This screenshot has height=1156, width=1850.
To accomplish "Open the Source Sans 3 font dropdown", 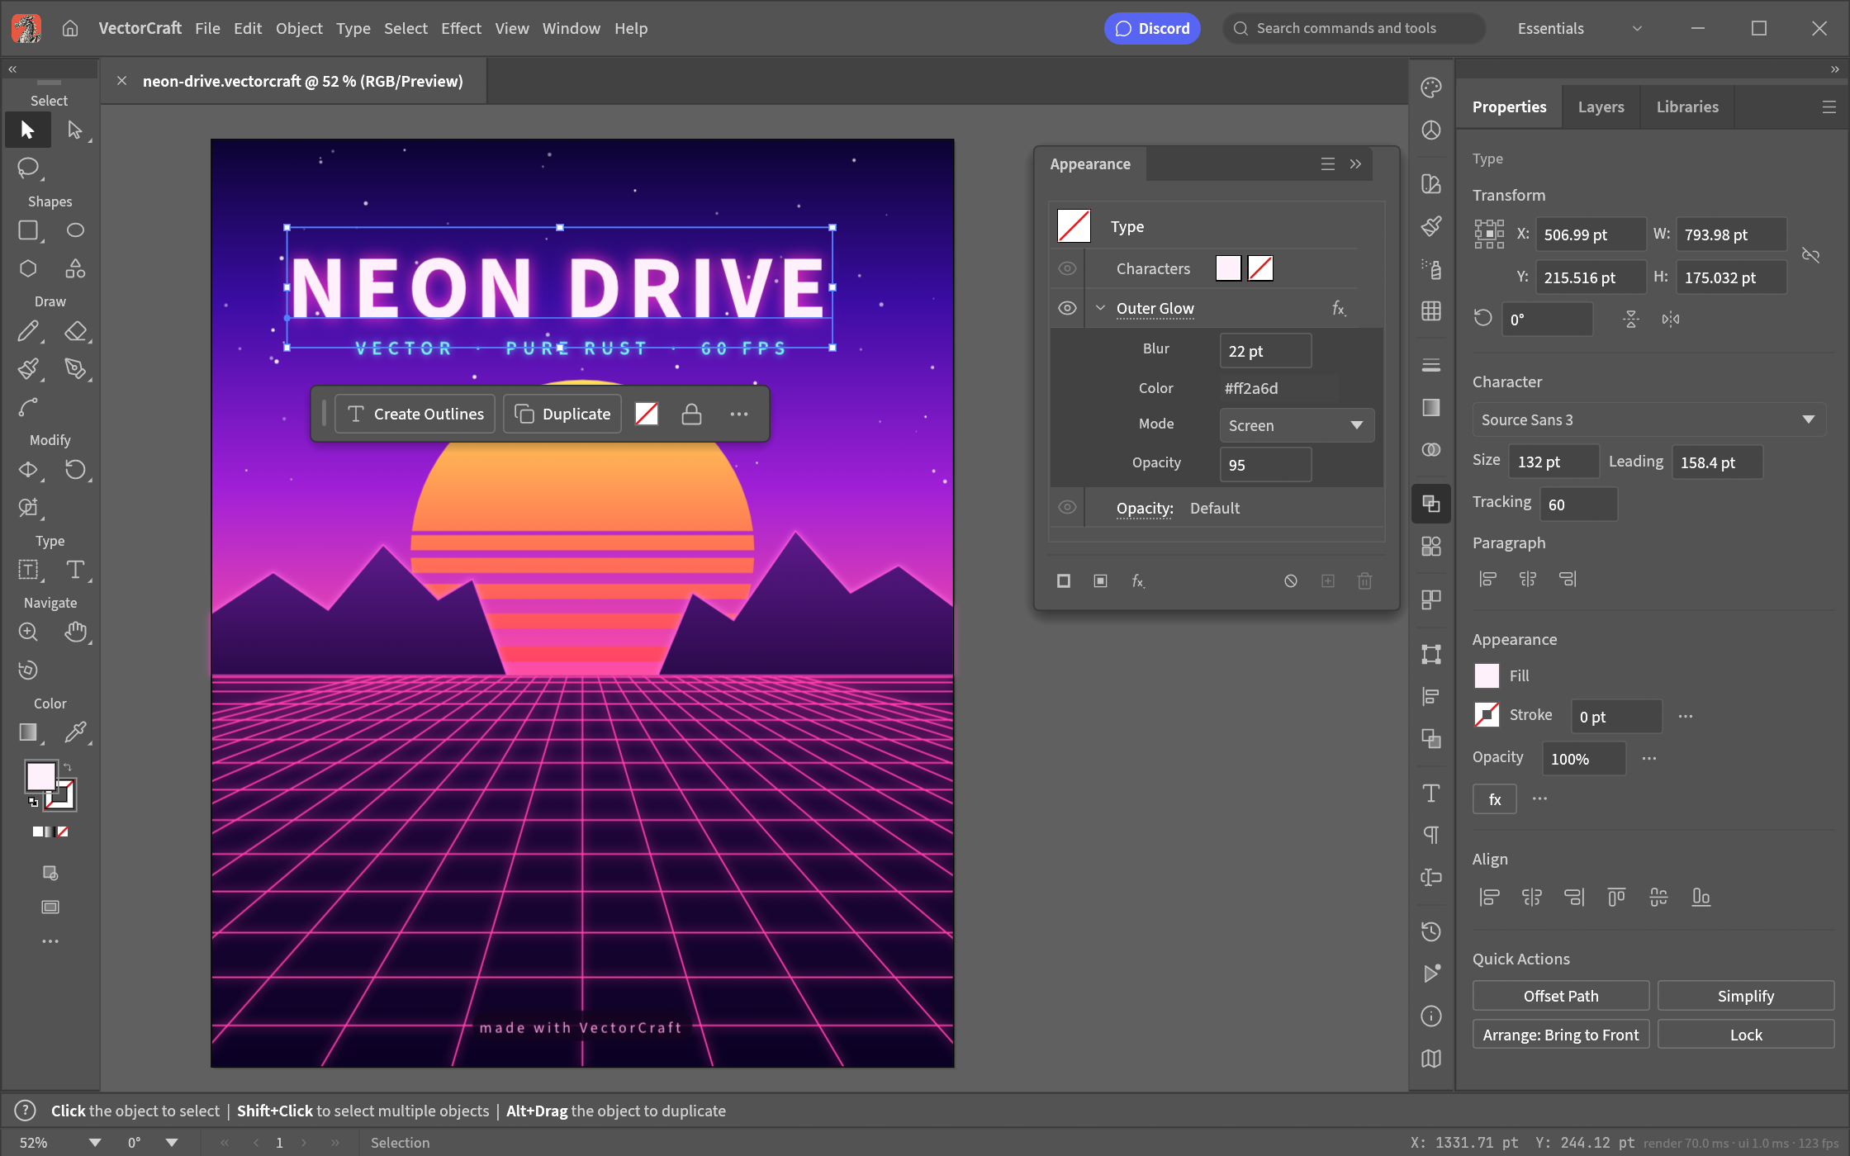I will (x=1648, y=419).
